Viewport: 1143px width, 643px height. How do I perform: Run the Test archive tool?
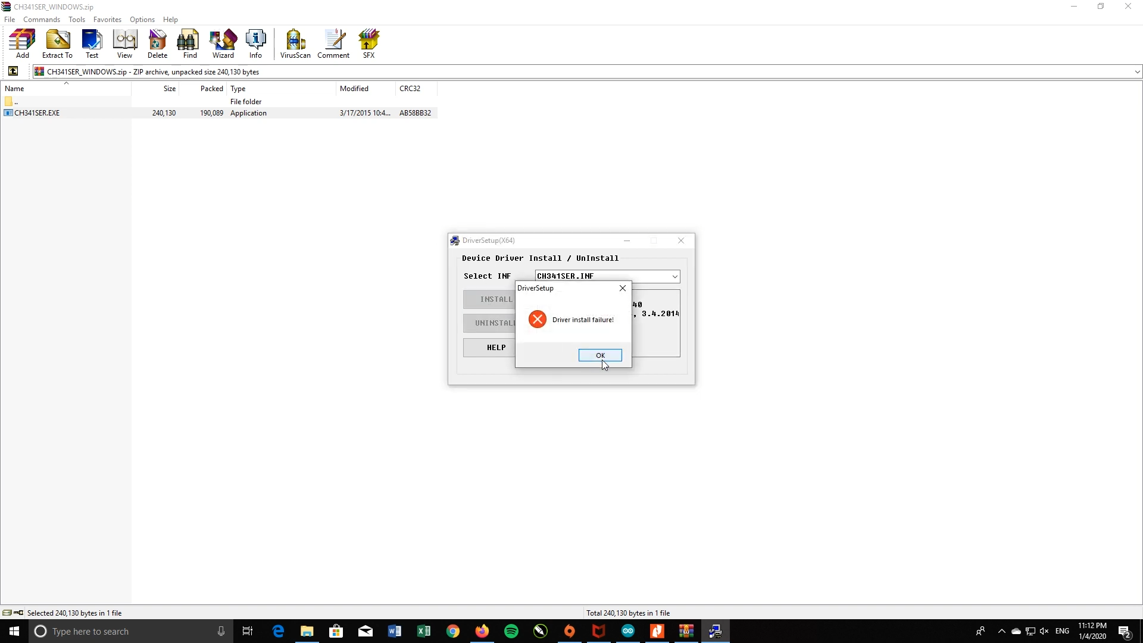tap(92, 43)
